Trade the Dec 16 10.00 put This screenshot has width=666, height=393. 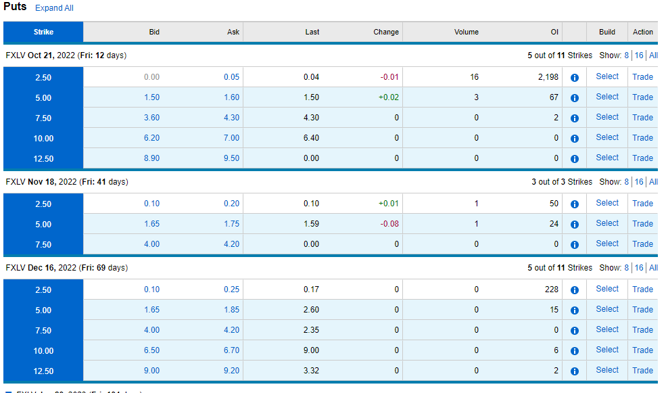point(642,350)
